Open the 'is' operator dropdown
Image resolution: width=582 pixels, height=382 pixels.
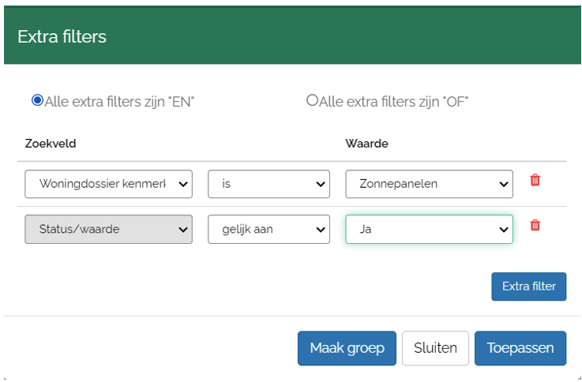(268, 184)
